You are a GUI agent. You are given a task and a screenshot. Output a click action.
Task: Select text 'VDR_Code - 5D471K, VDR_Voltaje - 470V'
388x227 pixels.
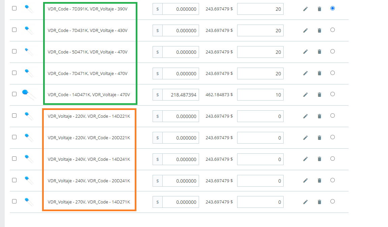tap(88, 52)
